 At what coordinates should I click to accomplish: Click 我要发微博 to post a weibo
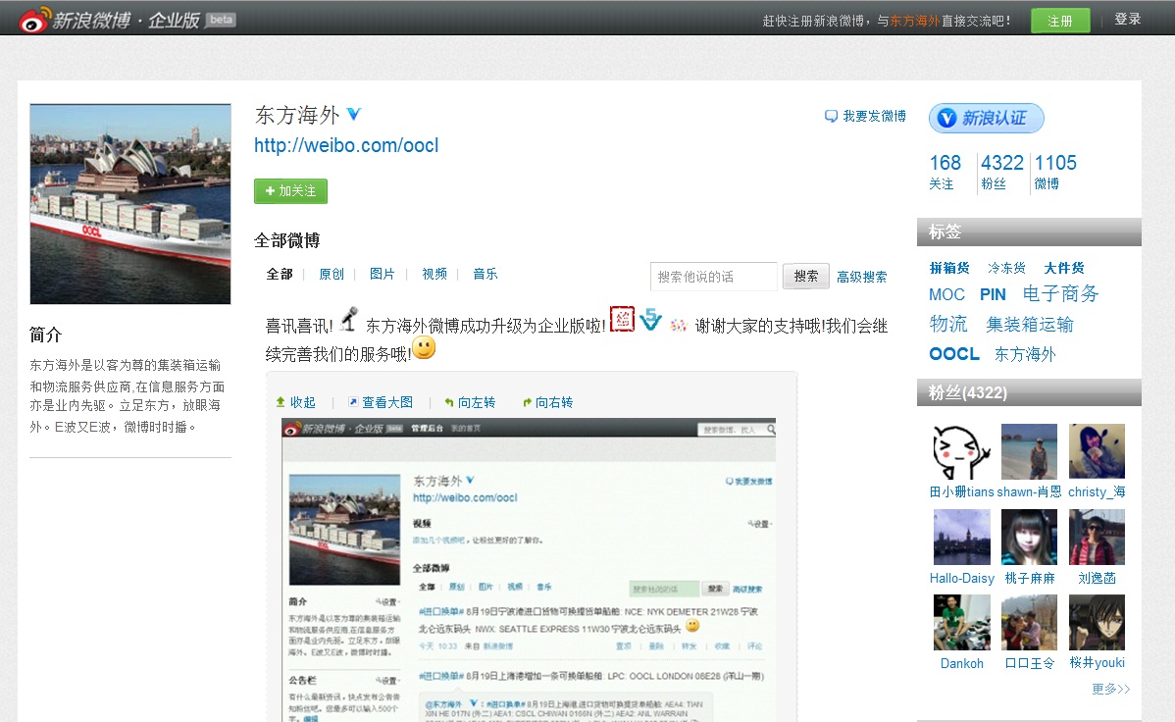point(865,116)
